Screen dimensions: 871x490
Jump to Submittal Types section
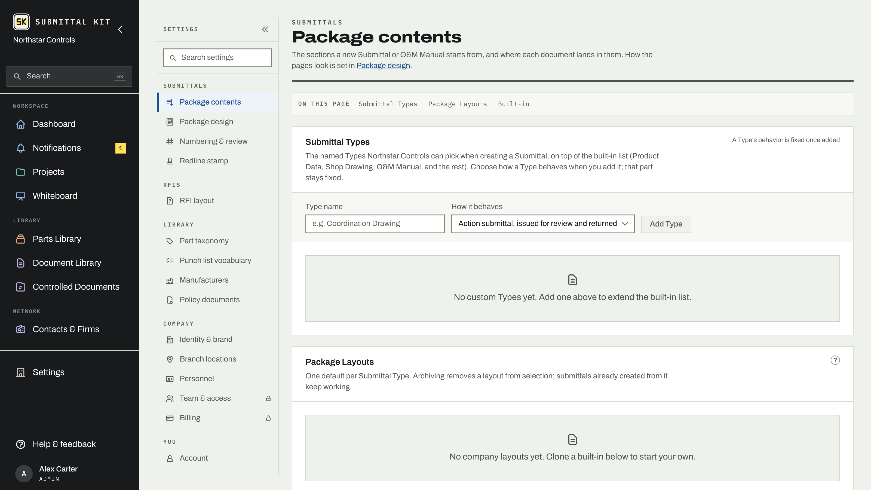(x=388, y=104)
